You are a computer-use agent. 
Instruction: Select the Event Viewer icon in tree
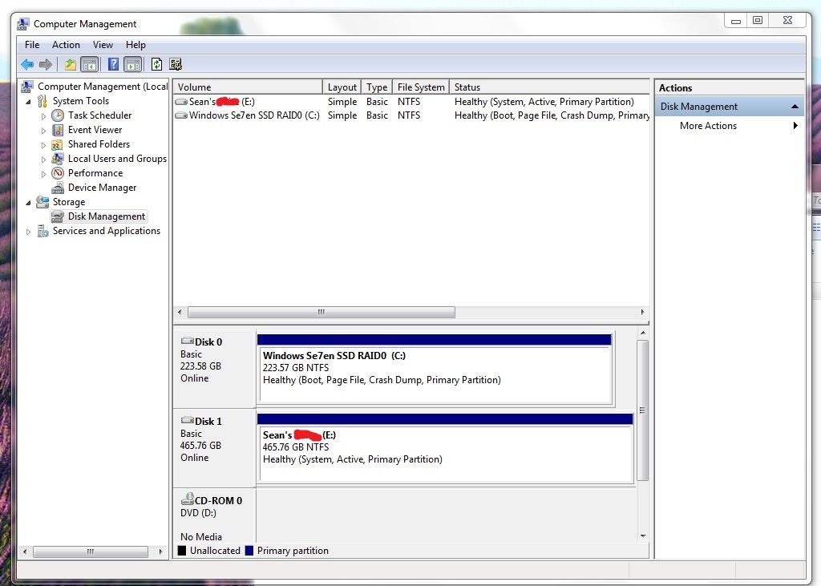tap(58, 130)
